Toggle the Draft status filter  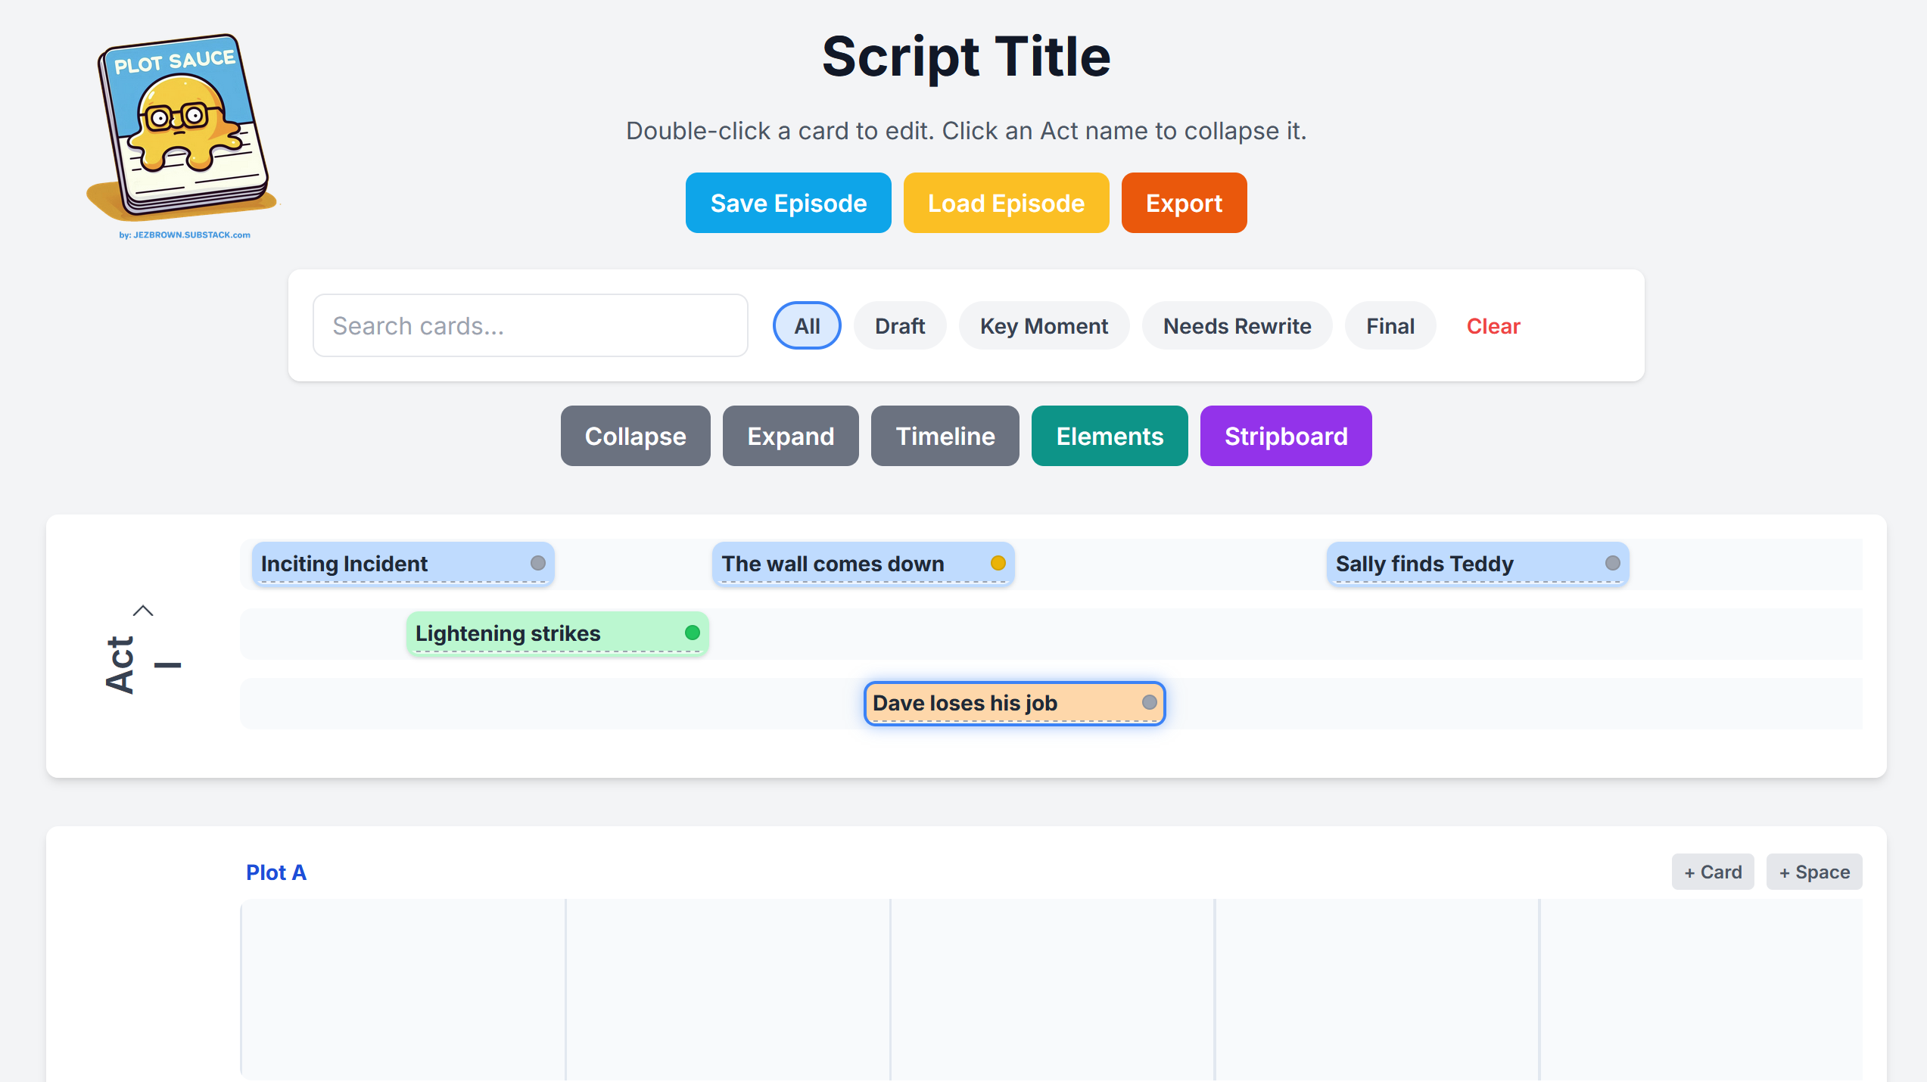coord(899,326)
